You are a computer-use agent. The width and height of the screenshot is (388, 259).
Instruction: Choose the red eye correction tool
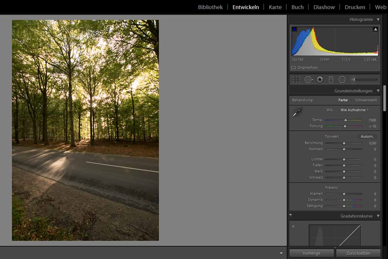point(319,80)
